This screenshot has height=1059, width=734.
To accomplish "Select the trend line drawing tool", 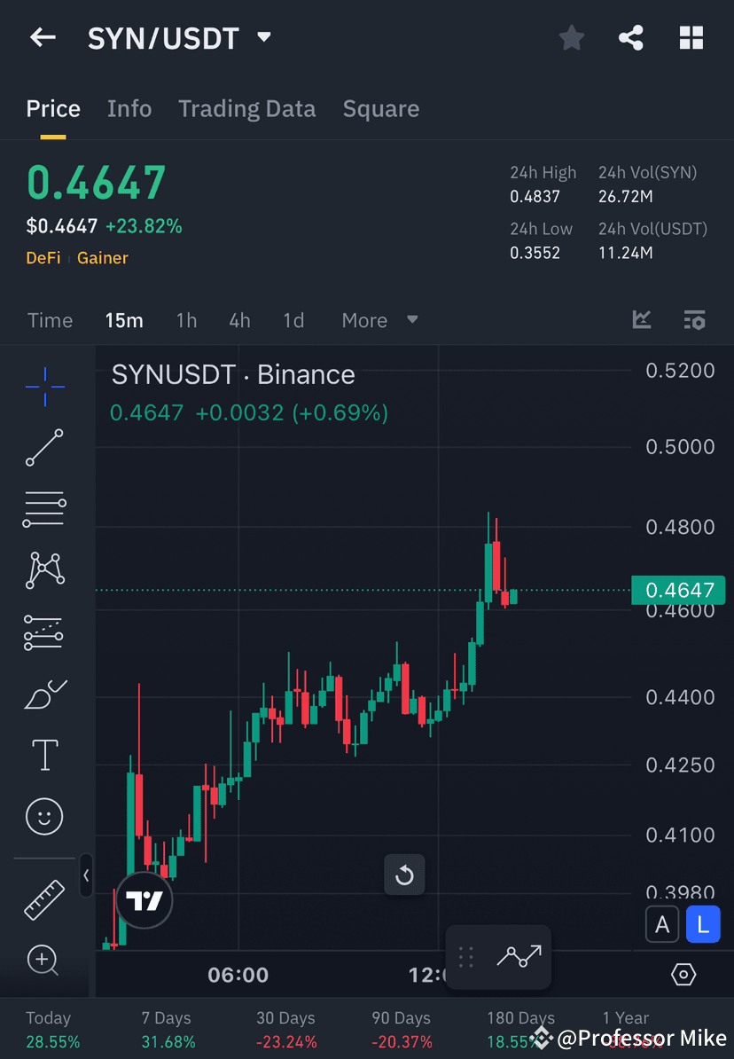I will (44, 447).
